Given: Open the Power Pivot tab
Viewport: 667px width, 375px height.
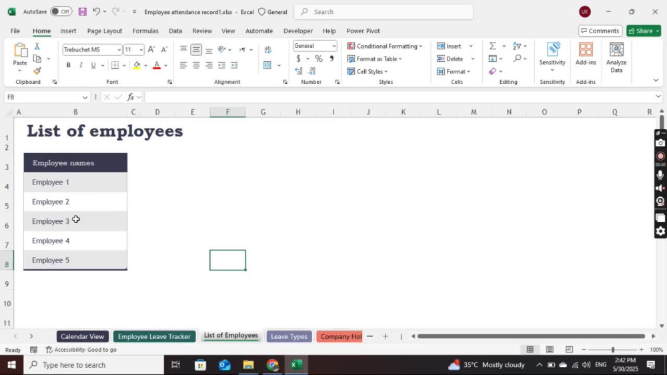Looking at the screenshot, I should click(x=363, y=31).
